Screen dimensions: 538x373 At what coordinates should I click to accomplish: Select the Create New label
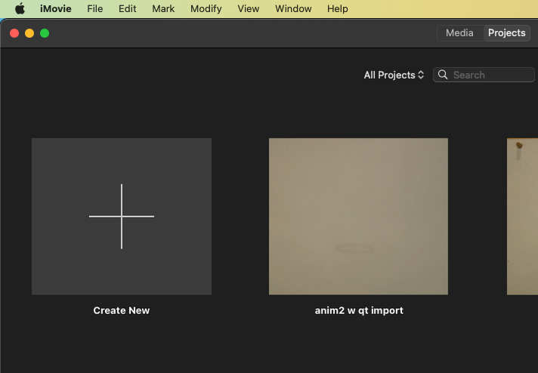click(x=122, y=310)
